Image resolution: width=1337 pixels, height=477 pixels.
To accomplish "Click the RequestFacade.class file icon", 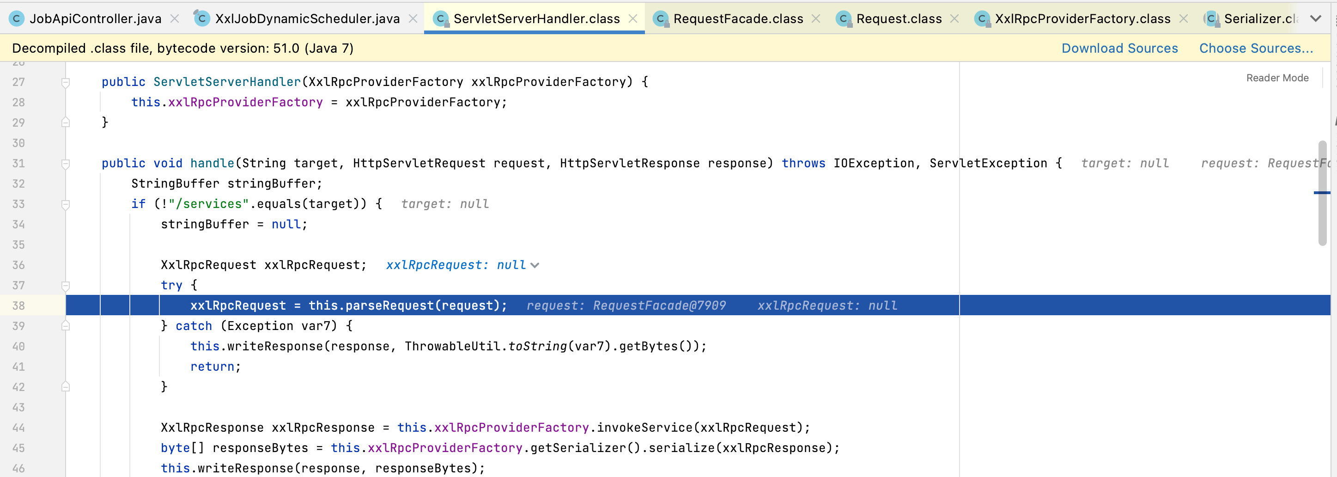I will click(x=660, y=19).
